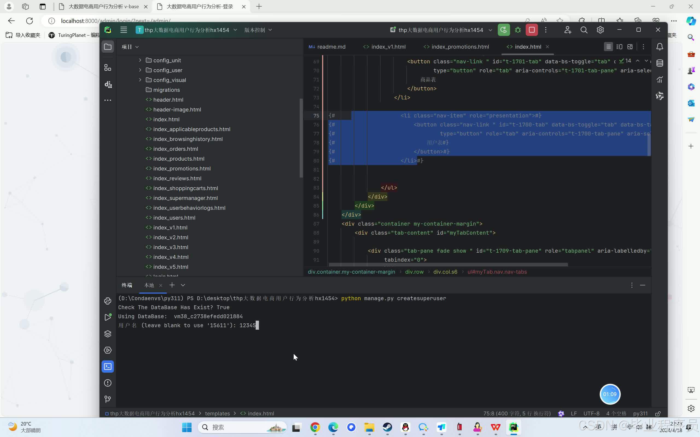Click the templates breadcrumb in status bar
The height and width of the screenshot is (437, 700).
click(217, 414)
